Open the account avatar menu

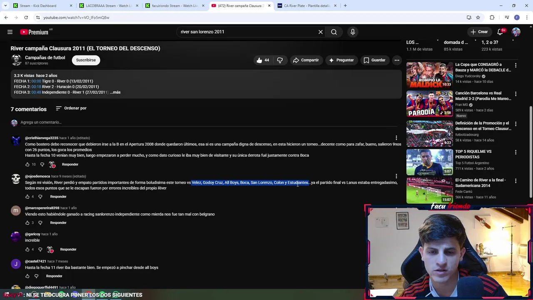516,32
